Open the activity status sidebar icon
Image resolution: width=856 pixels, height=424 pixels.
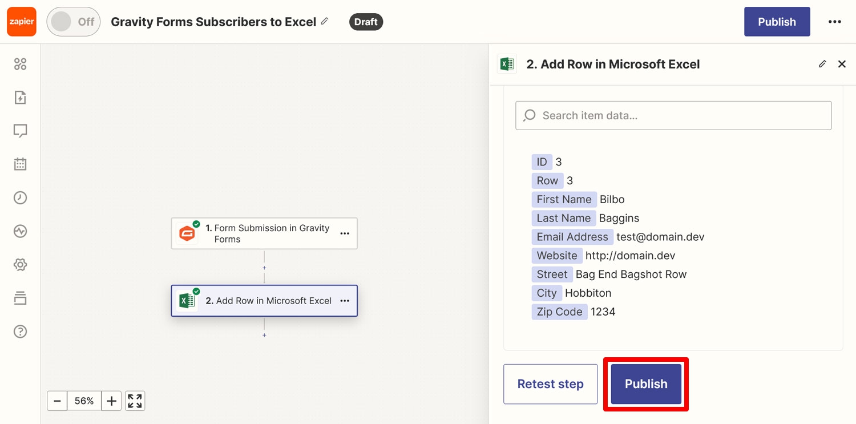click(21, 231)
